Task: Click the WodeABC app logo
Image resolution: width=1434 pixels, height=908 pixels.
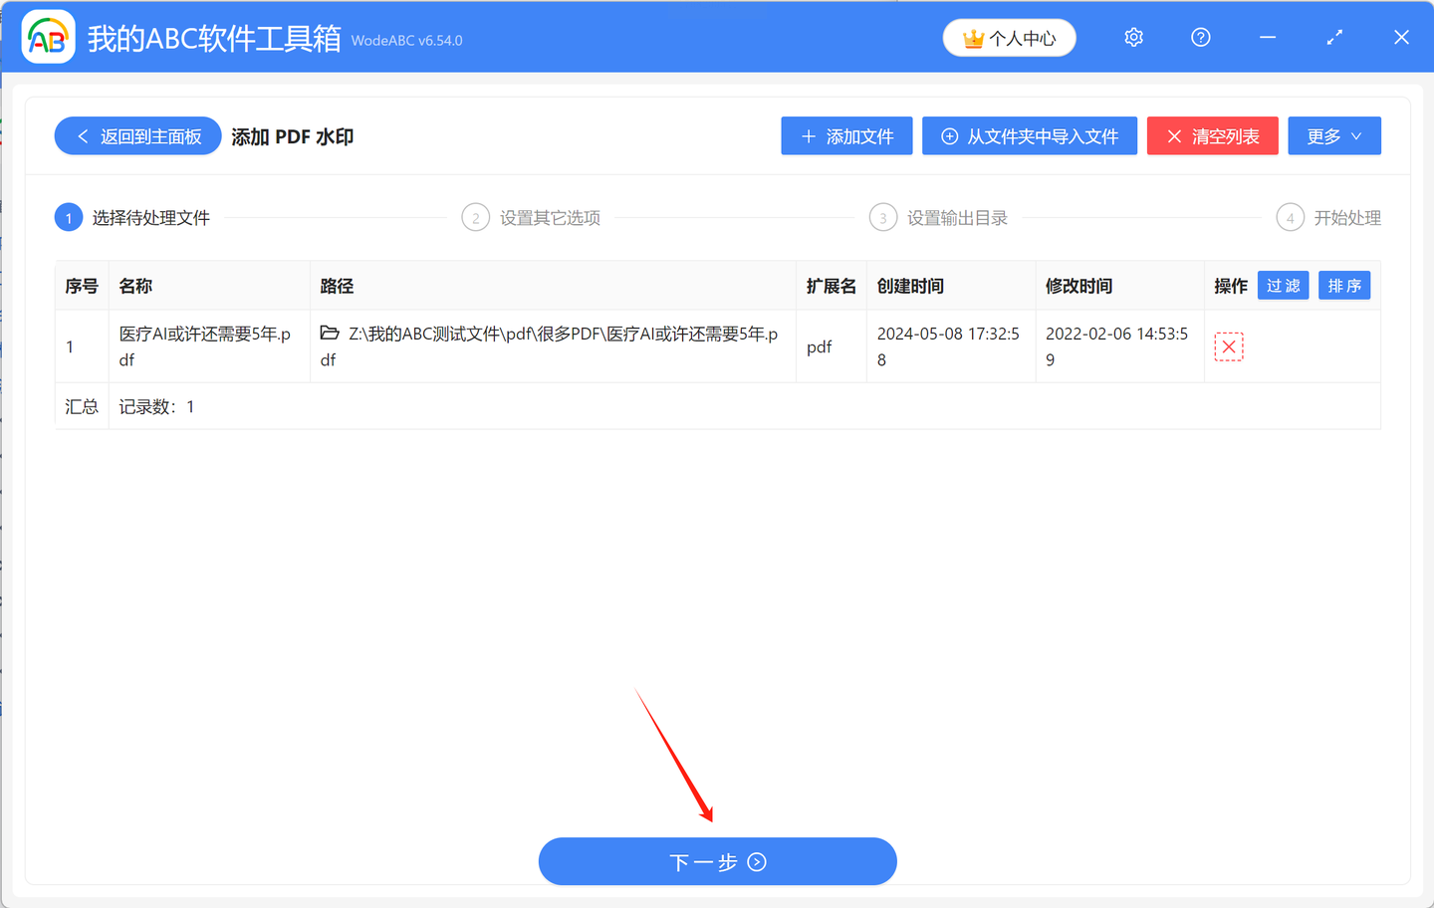Action: pyautogui.click(x=48, y=38)
